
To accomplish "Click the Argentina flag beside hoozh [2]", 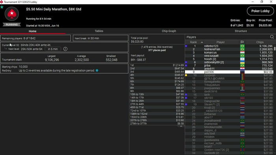I will pos(242,59).
